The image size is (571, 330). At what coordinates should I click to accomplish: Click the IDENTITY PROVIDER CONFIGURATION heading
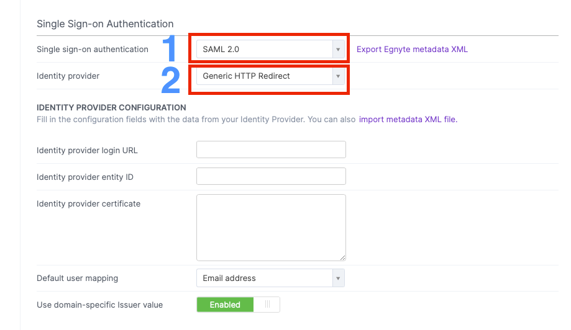(x=111, y=107)
